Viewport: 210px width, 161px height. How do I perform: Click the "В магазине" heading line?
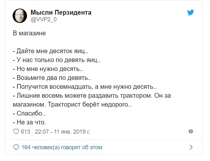click(29, 33)
